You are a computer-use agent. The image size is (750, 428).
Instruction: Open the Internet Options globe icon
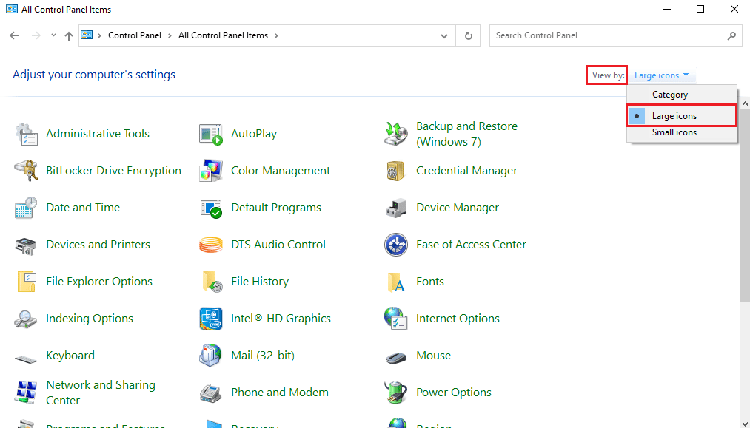pos(396,319)
